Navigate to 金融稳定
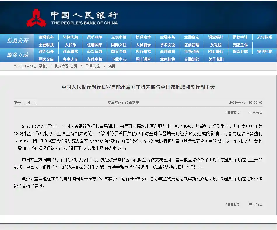The image size is (277, 230). coord(192,37)
